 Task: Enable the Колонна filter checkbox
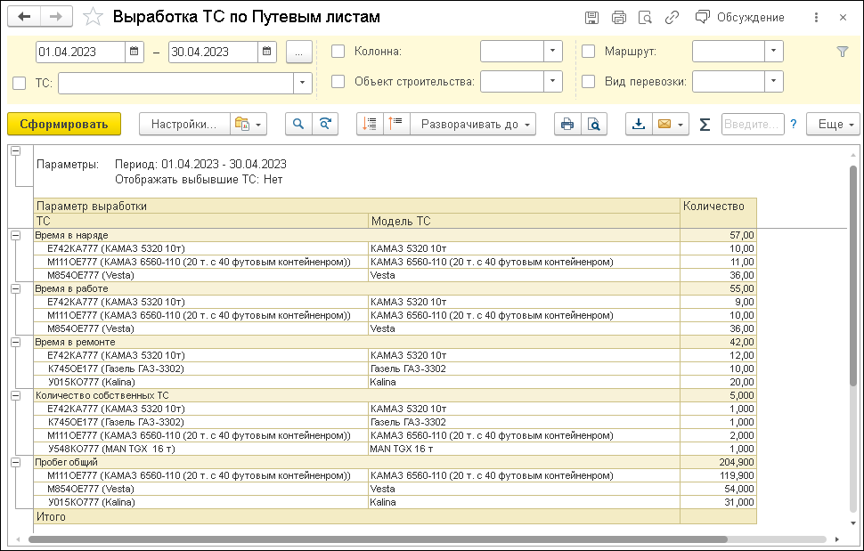point(338,52)
